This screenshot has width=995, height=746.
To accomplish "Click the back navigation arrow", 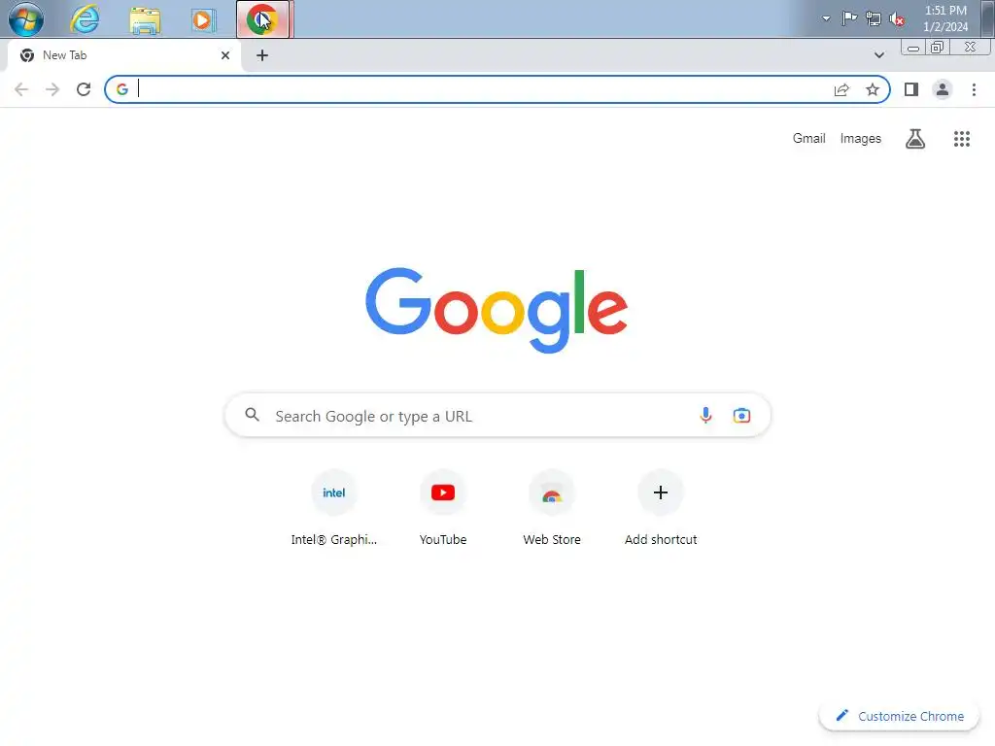I will (21, 89).
